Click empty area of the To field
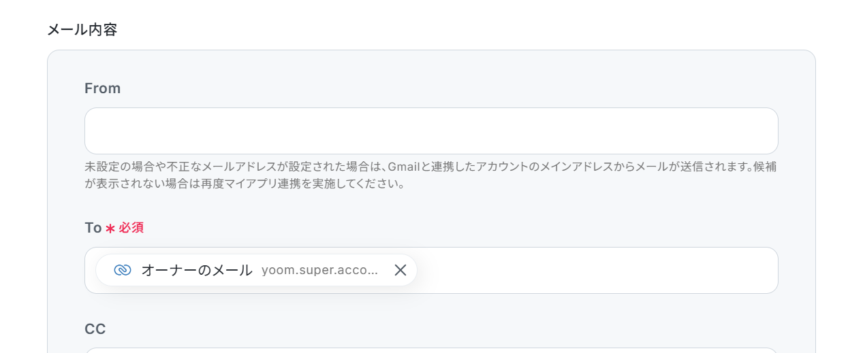 coord(596,270)
